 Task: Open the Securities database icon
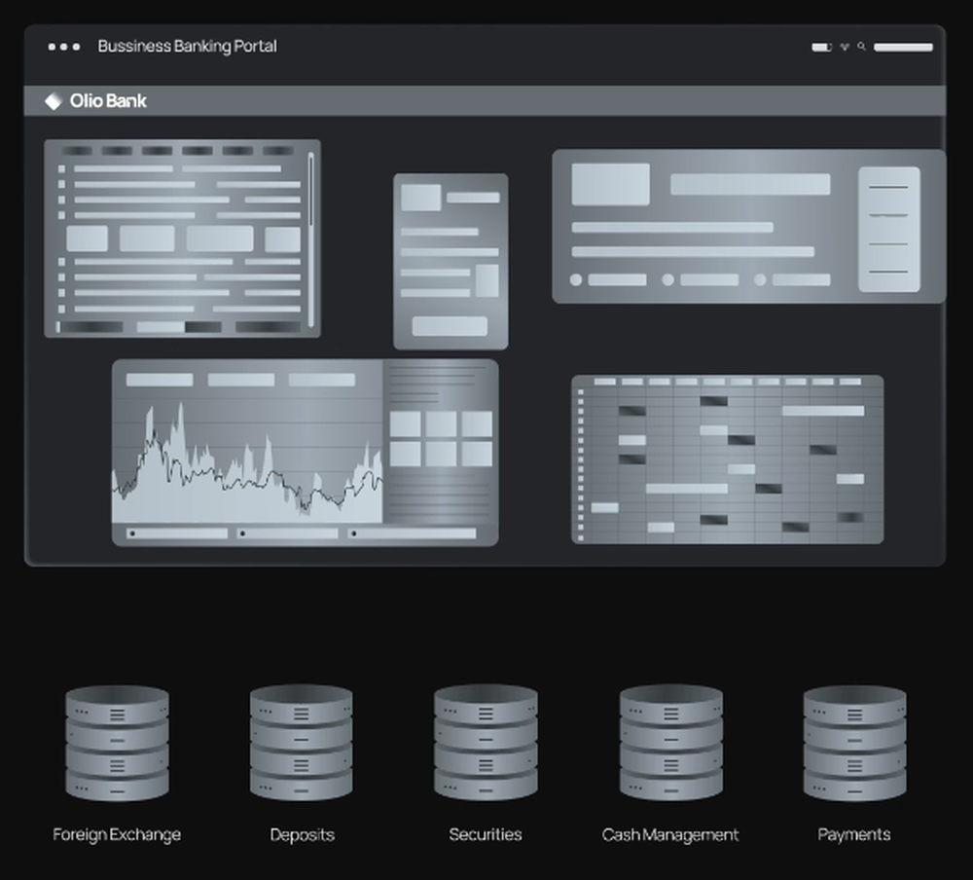(486, 745)
